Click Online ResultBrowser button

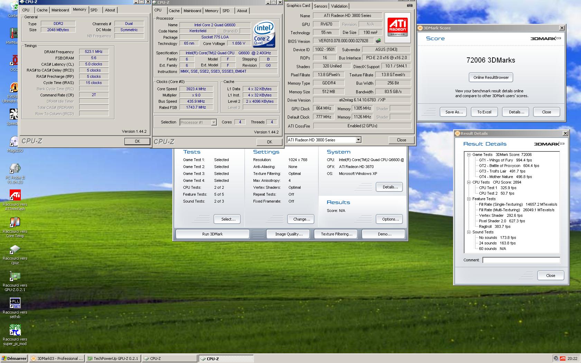coord(491,77)
